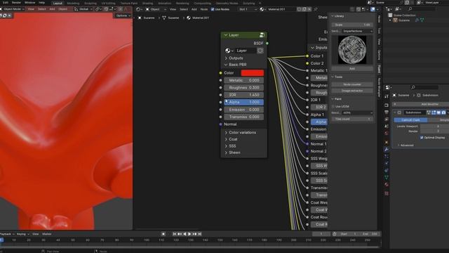Image resolution: width=449 pixels, height=253 pixels.
Task: Click the Imperfections texture thumbnail preview
Action: pos(352,50)
